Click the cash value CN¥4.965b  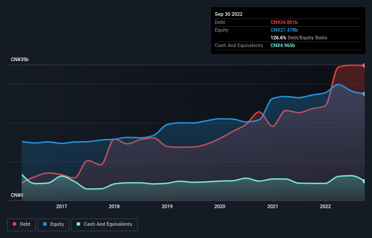283,45
